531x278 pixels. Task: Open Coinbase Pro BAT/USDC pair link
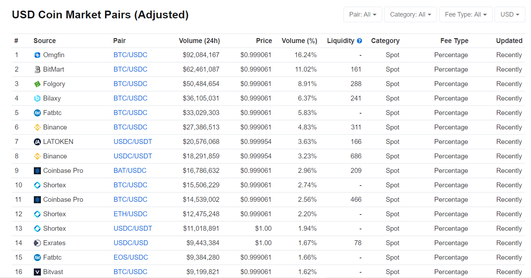130,171
